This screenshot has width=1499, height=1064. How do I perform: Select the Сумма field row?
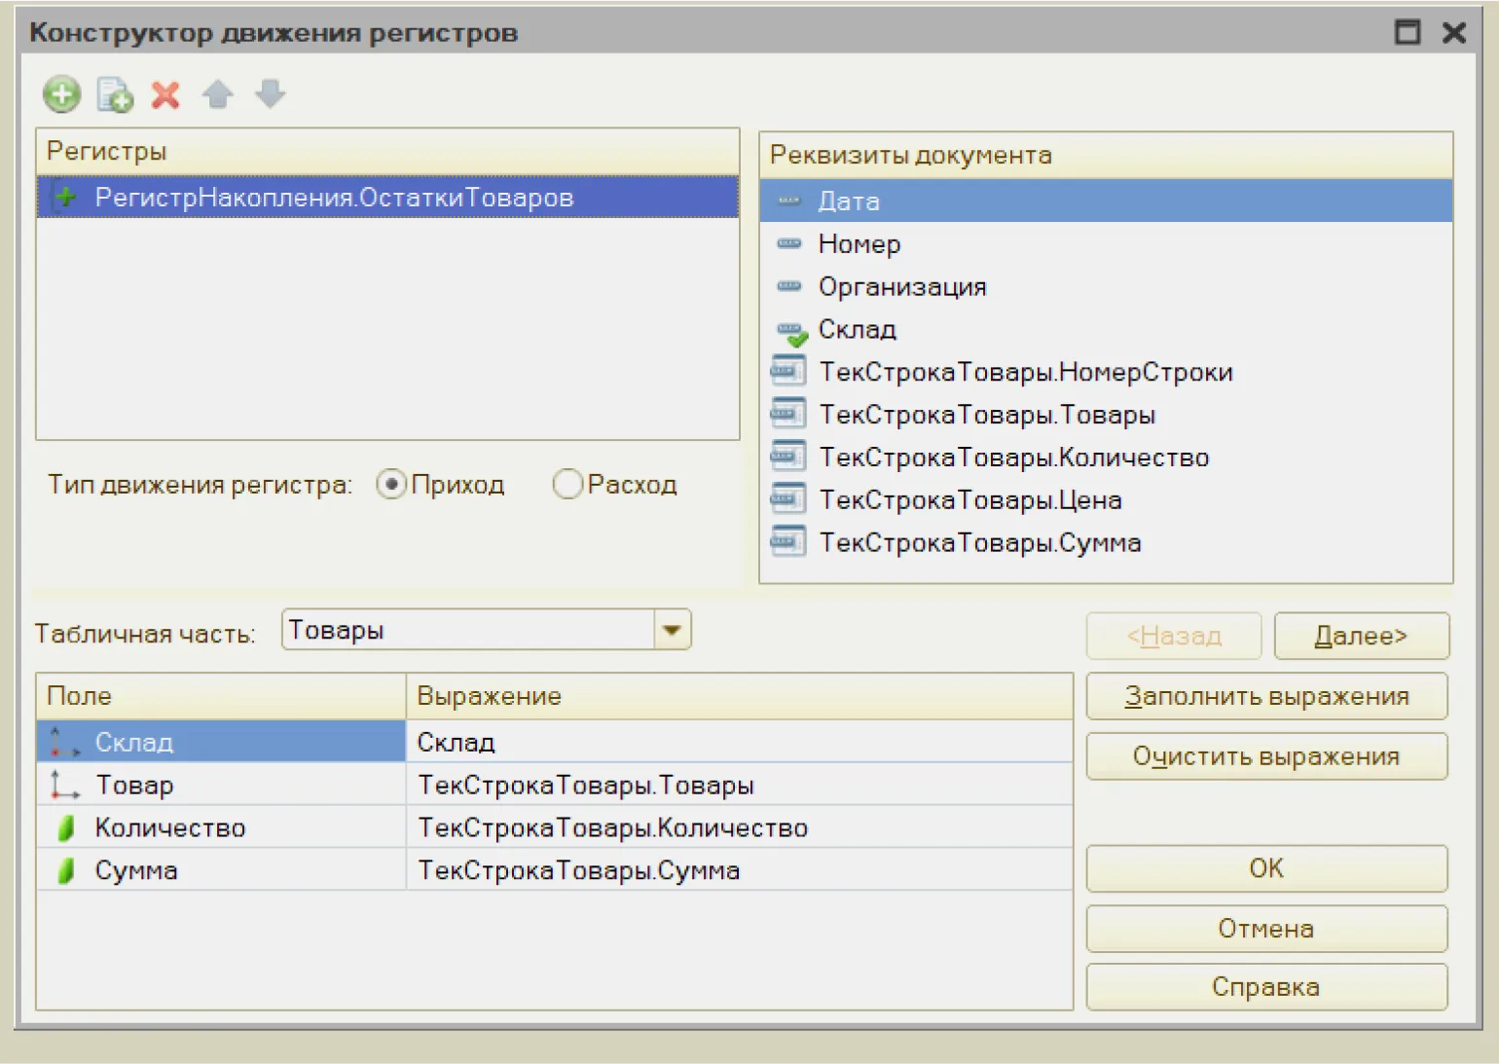[136, 871]
